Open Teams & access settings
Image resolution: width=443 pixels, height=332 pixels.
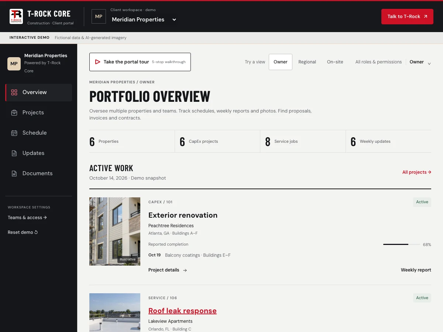coord(27,218)
